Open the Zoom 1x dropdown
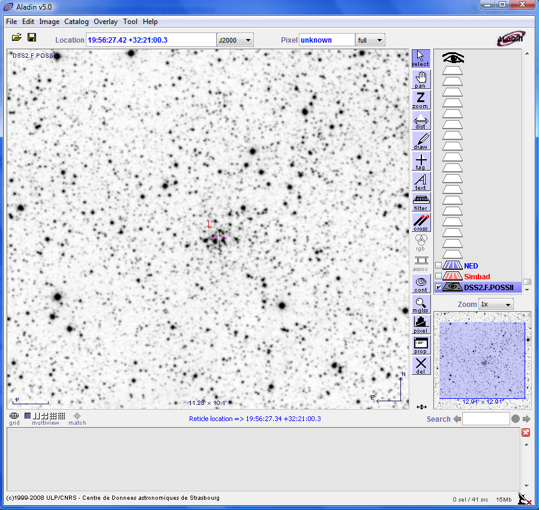 pyautogui.click(x=496, y=305)
